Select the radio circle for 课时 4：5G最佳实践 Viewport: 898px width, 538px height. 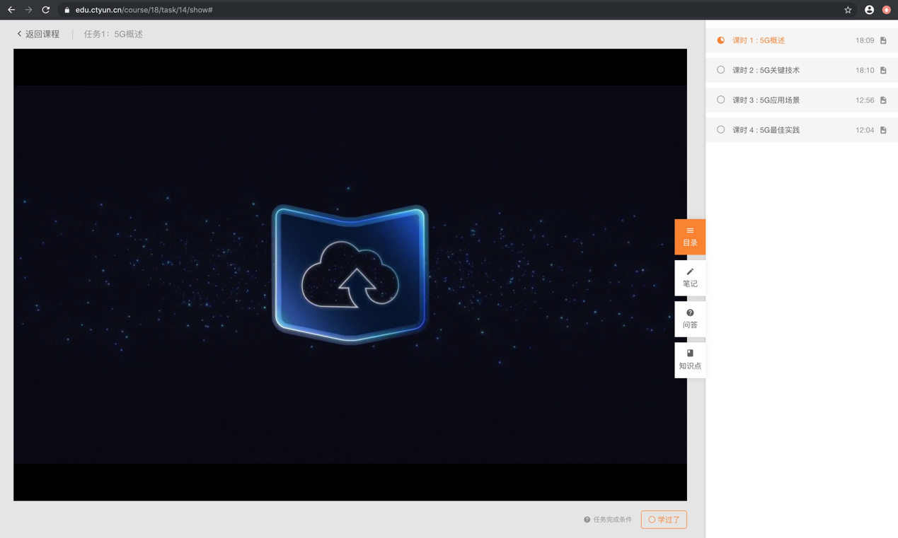[x=720, y=129]
